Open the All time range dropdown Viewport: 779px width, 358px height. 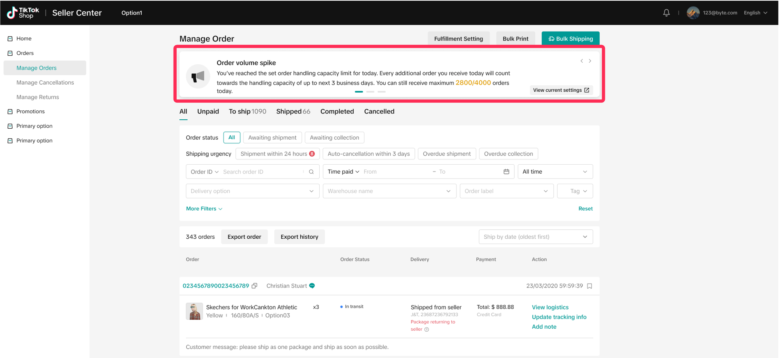(555, 172)
